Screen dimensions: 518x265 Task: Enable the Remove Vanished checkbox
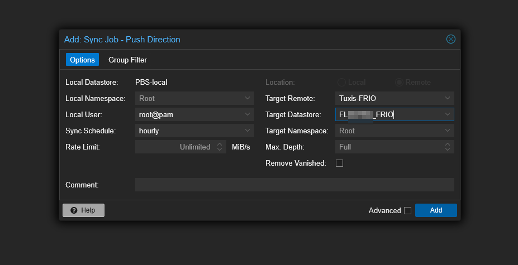point(339,163)
